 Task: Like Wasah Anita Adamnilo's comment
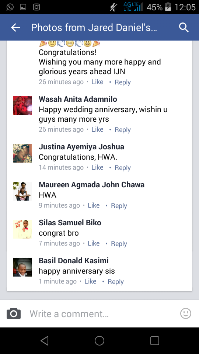[x=97, y=129]
